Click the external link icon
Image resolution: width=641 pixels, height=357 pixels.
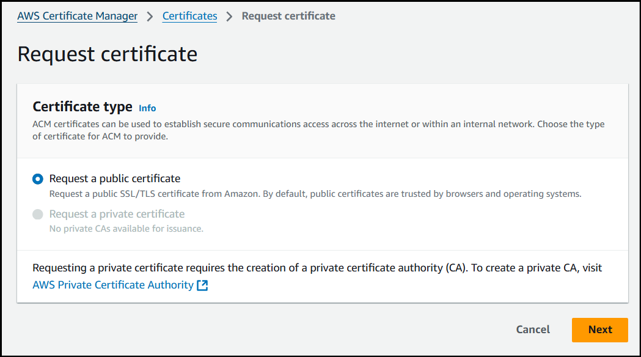(x=202, y=285)
